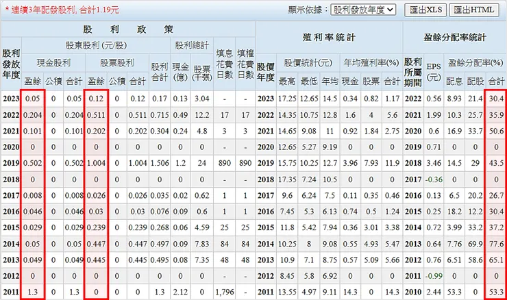Click the 匯出HTML button

coord(474,10)
